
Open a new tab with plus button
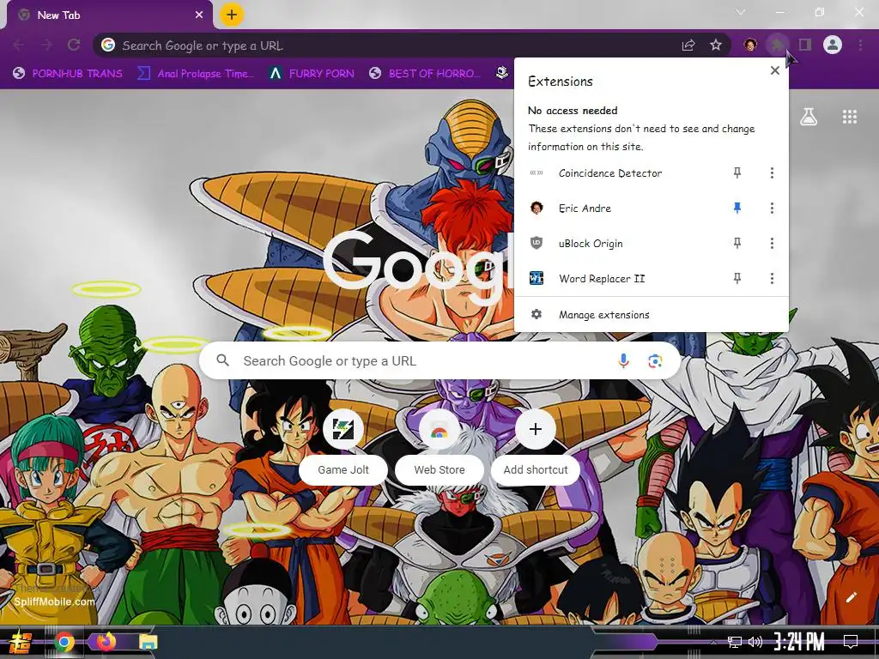(232, 15)
